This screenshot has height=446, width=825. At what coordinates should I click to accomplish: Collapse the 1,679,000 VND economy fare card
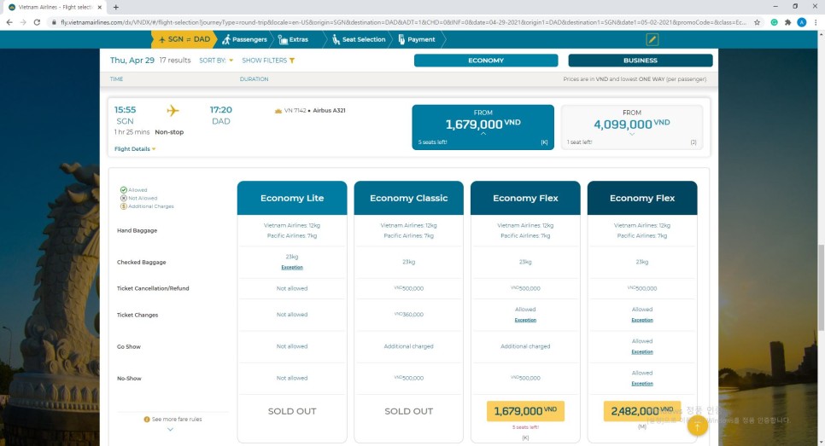click(x=483, y=127)
